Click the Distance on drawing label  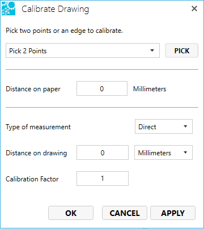click(x=36, y=153)
